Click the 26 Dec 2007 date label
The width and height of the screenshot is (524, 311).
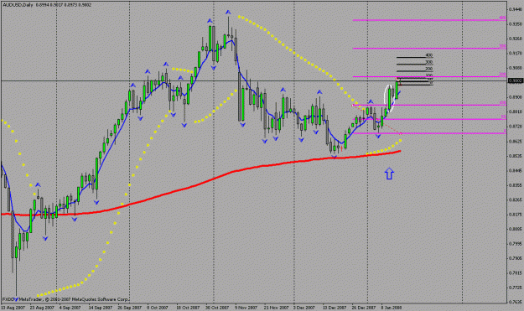364,308
